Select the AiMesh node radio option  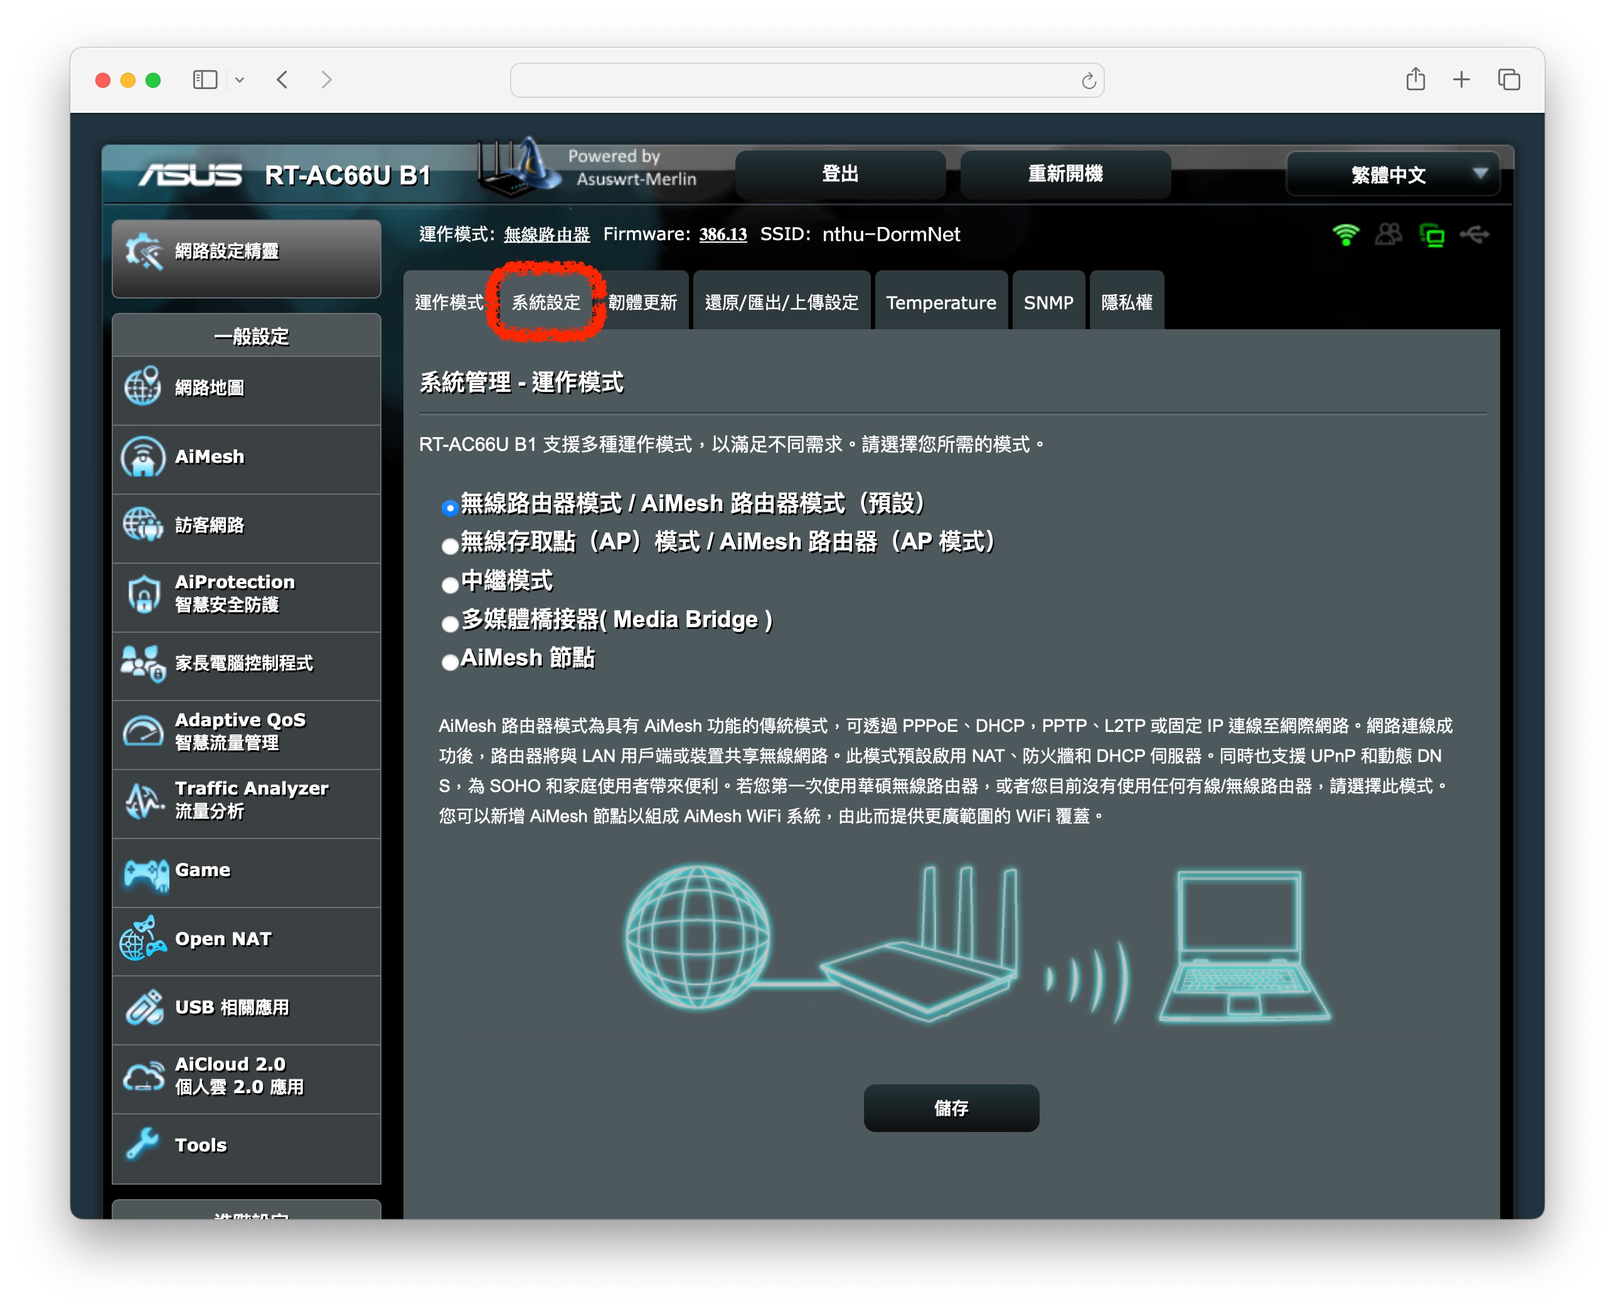(x=450, y=662)
